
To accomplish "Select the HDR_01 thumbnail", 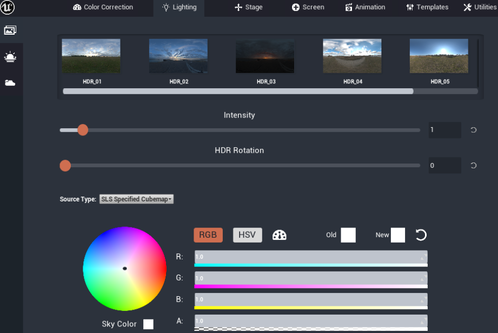I will 91,56.
